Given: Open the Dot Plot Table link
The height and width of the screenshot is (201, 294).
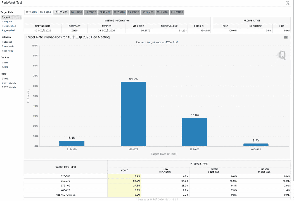Looking at the screenshot, I should coord(5,67).
